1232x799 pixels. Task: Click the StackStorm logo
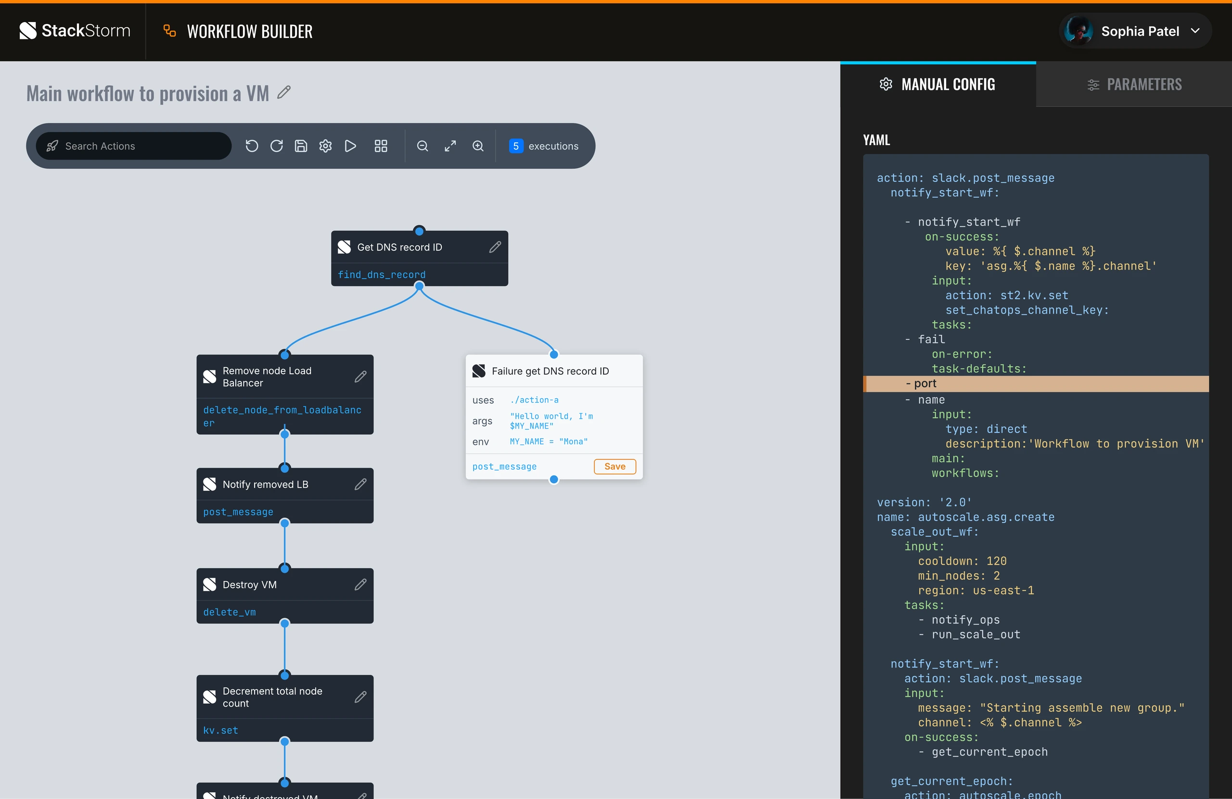[x=75, y=31]
